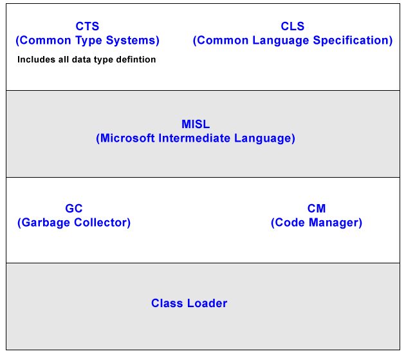Click the word "Language" in CLS subtitle
This screenshot has width=406, height=358.
(281, 41)
